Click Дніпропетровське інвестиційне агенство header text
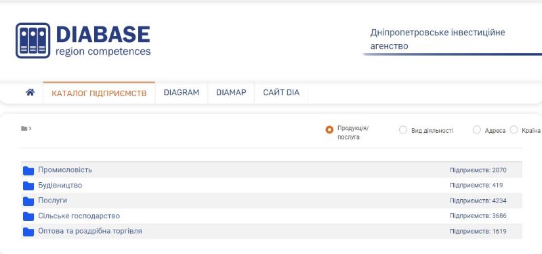The height and width of the screenshot is (254, 542). [x=438, y=39]
